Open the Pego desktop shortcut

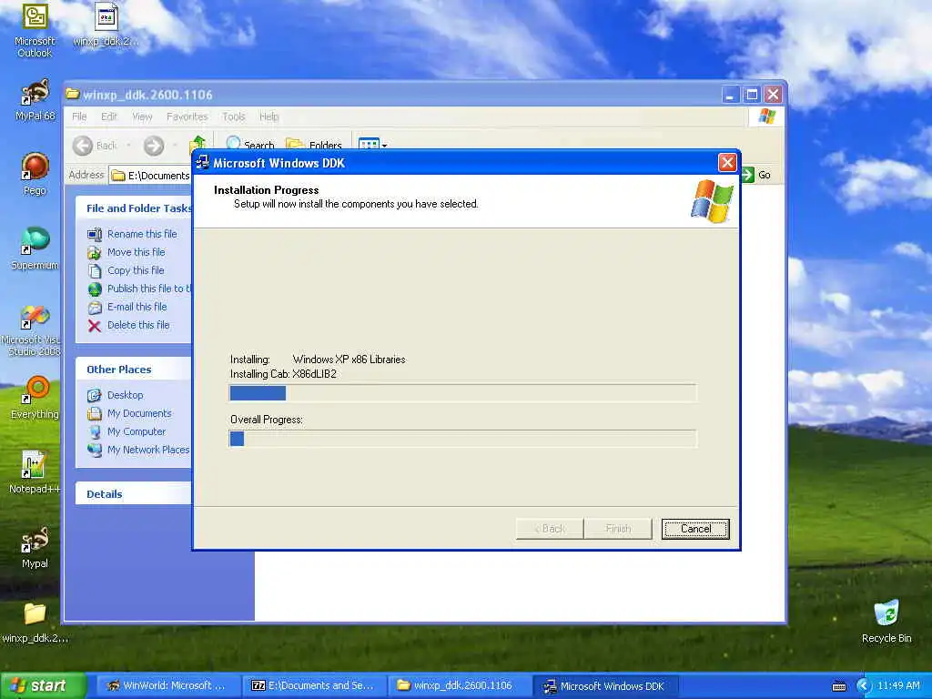(35, 174)
